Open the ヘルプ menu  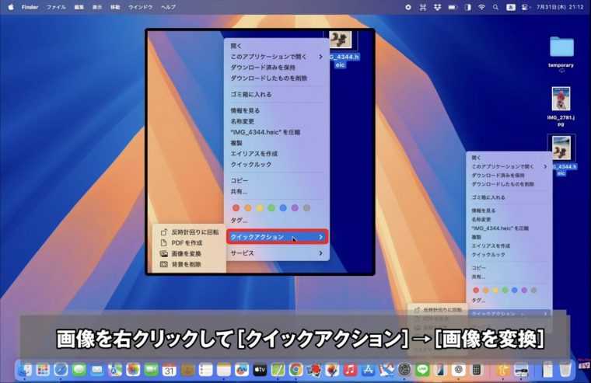pos(168,7)
